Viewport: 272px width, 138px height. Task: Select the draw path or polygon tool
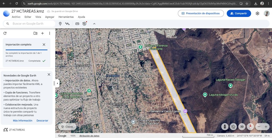pos(67,24)
